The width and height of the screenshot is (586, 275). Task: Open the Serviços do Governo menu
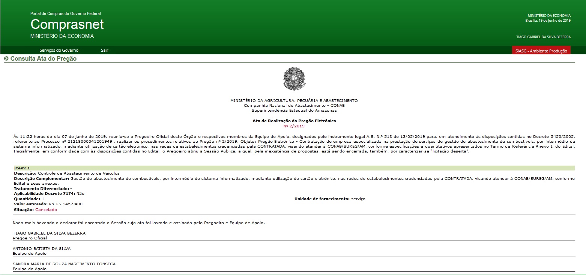(x=58, y=50)
